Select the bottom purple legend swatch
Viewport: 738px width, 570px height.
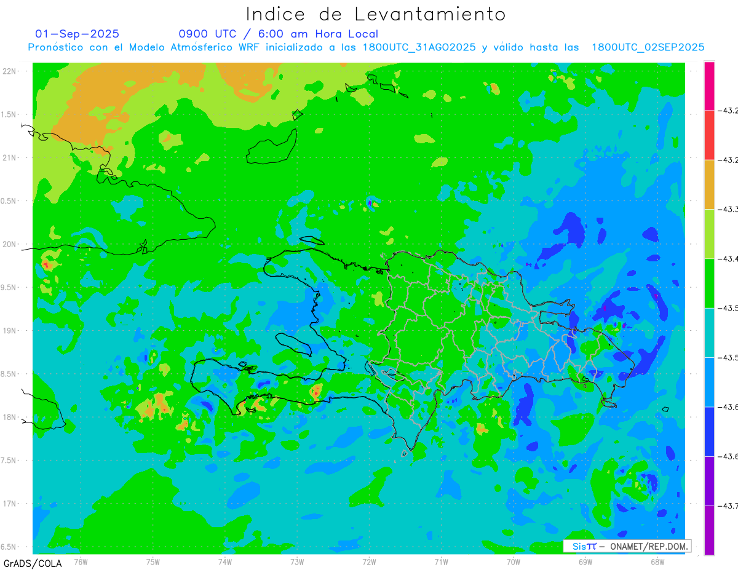click(x=709, y=530)
